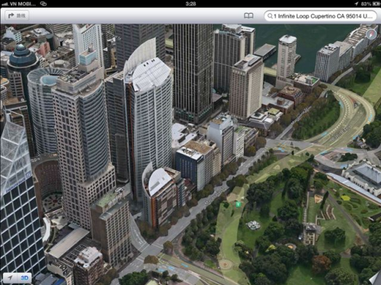
Task: Click the location services arrow in status bar
Action: (x=356, y=4)
